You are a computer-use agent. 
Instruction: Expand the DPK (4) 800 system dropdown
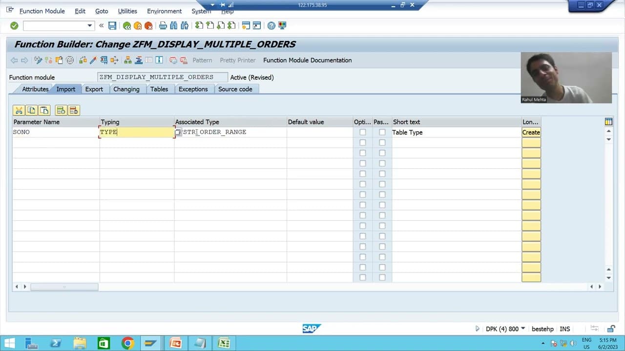(x=523, y=329)
